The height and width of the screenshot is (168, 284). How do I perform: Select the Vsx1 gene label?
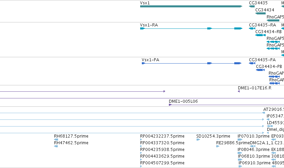tap(145, 3)
